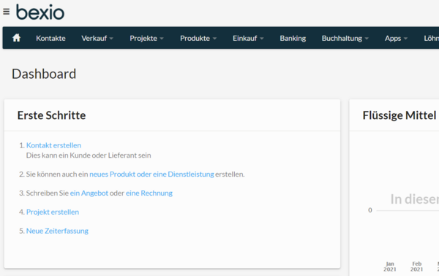
Task: Expand the Buchhaltung dropdown
Action: (x=345, y=38)
